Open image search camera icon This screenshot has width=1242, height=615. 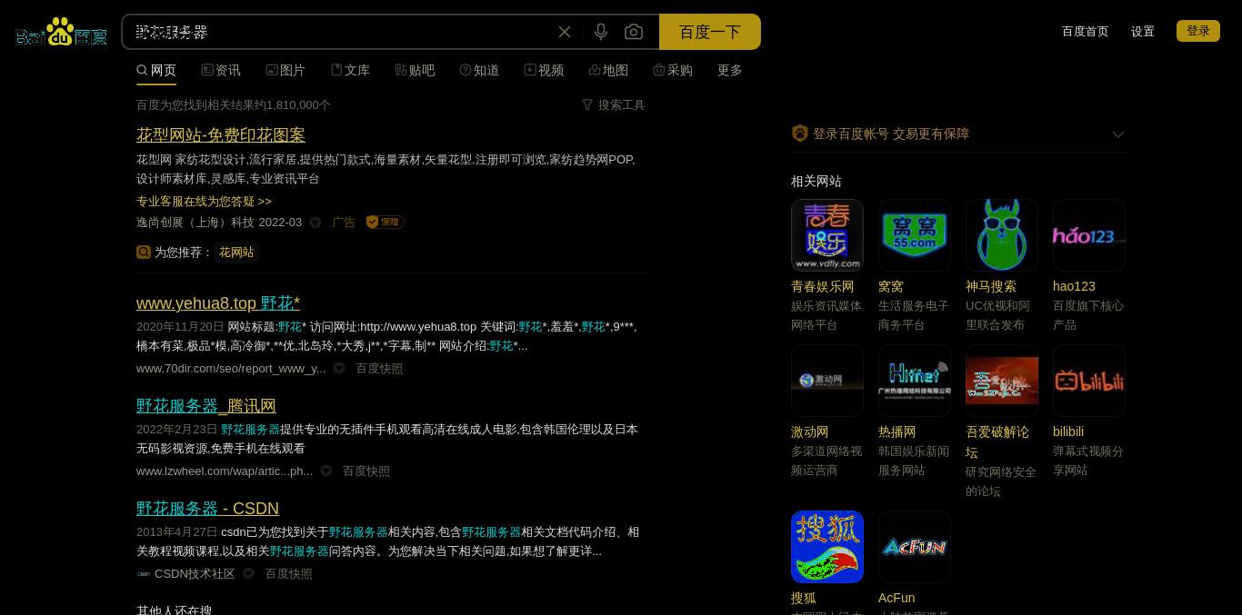(634, 32)
